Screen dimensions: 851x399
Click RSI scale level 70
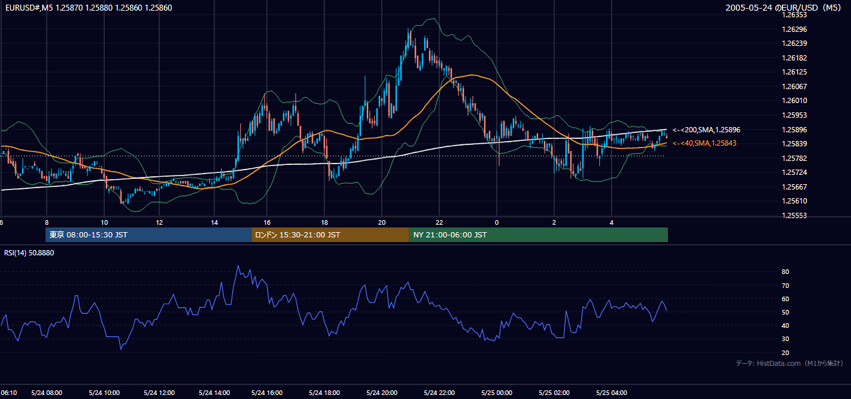(786, 285)
